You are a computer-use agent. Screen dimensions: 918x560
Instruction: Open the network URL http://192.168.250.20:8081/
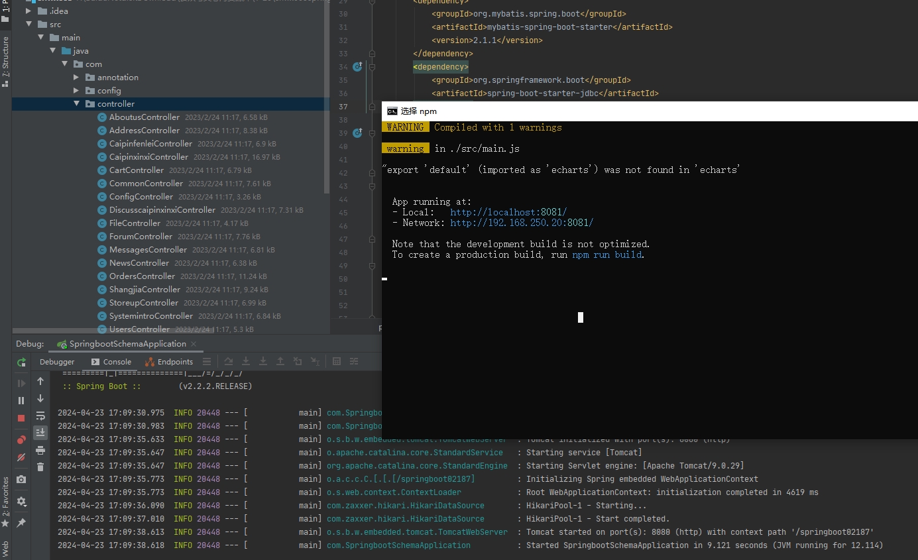(x=522, y=223)
